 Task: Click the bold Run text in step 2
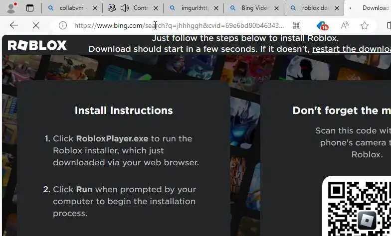84,189
